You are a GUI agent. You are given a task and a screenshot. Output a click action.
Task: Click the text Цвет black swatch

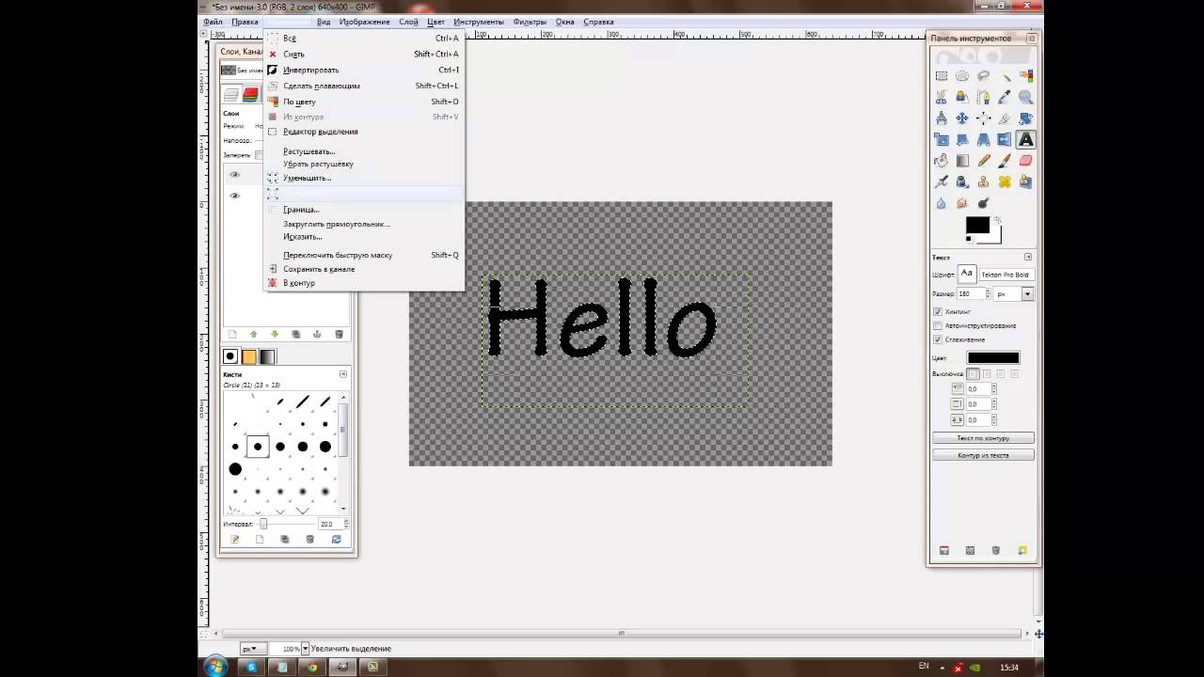(x=993, y=357)
